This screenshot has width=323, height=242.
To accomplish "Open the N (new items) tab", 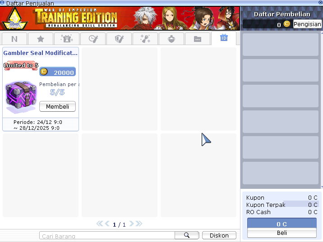I will 14,39.
